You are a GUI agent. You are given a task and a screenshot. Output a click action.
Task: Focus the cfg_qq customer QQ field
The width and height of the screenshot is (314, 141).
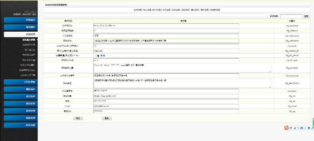(x=166, y=111)
